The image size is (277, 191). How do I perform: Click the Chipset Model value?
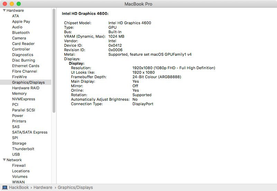(130, 23)
